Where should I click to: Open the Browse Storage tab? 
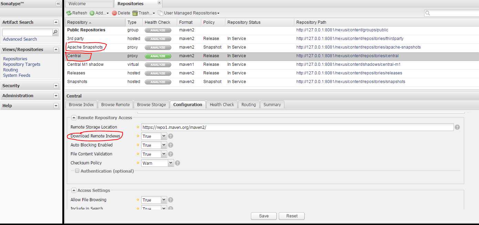(x=151, y=105)
